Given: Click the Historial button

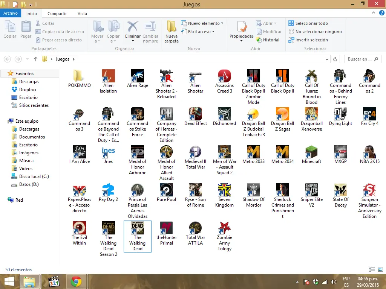Looking at the screenshot, I should click(x=268, y=40).
